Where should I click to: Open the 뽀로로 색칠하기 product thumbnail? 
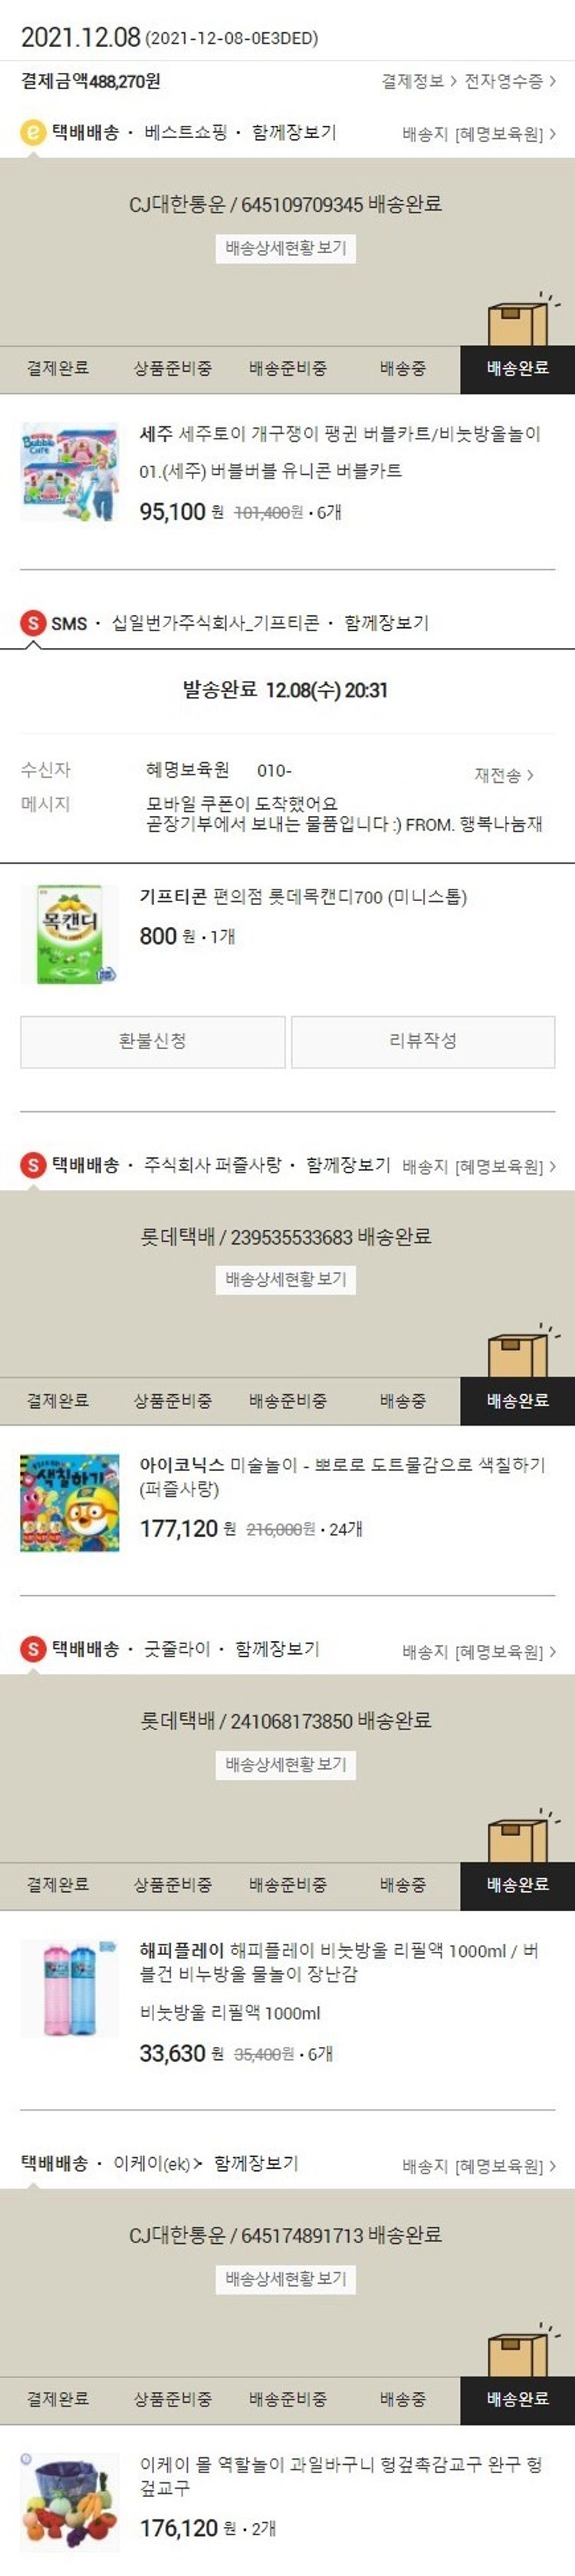[x=70, y=1503]
